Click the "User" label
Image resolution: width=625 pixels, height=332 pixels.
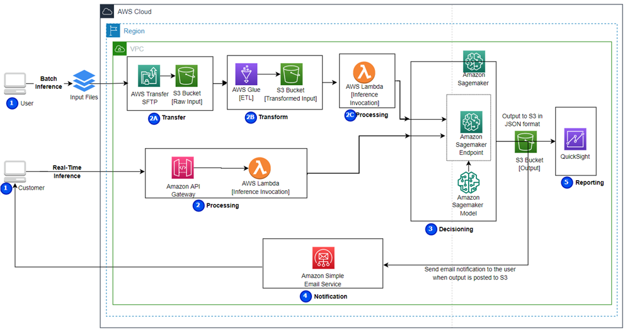[x=26, y=103]
